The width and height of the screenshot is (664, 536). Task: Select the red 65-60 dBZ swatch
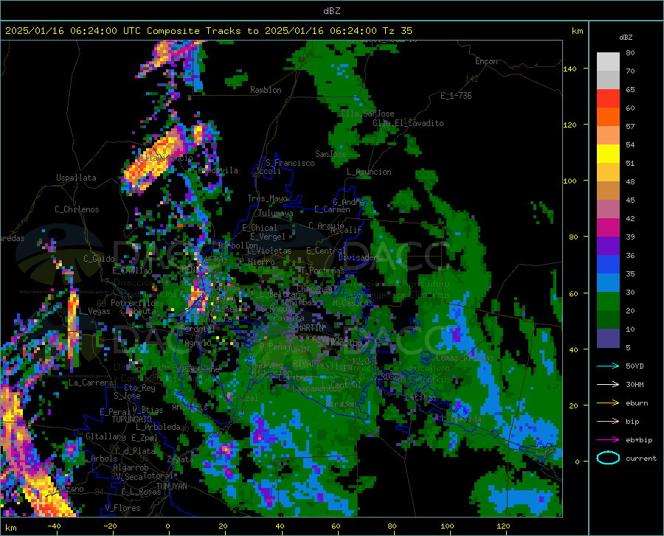tap(608, 99)
